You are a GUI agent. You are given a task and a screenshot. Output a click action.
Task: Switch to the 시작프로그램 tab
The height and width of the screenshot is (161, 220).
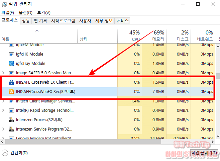click(63, 21)
